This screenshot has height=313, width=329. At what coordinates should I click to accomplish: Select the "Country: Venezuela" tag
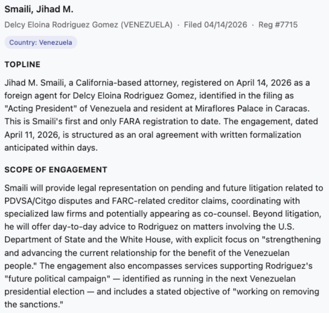[x=41, y=42]
